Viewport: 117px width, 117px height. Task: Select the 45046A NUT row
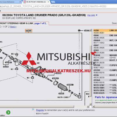tap(105, 40)
